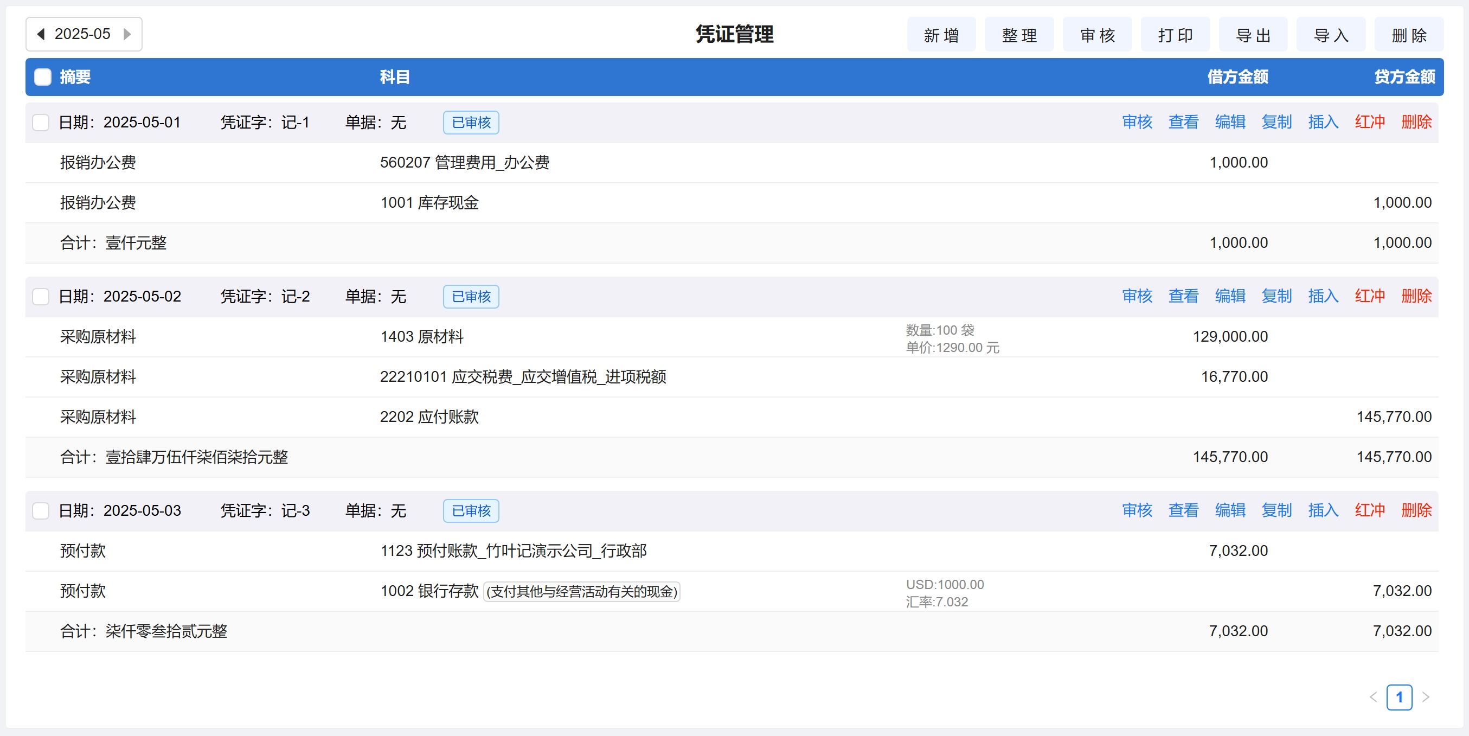The width and height of the screenshot is (1469, 736).
Task: Click 编辑 link for voucher 记-1
Action: [x=1229, y=122]
